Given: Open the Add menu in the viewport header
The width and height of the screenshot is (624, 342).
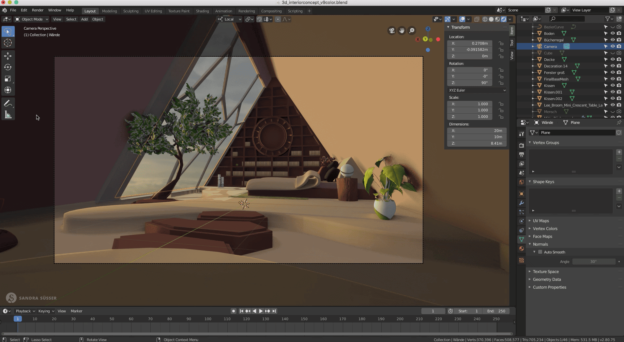Looking at the screenshot, I should [x=84, y=19].
